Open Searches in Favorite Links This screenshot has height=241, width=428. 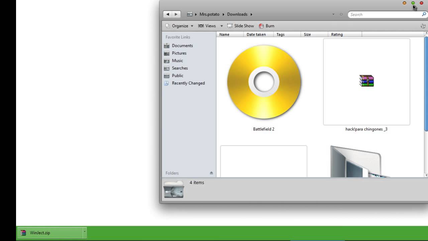pyautogui.click(x=180, y=68)
